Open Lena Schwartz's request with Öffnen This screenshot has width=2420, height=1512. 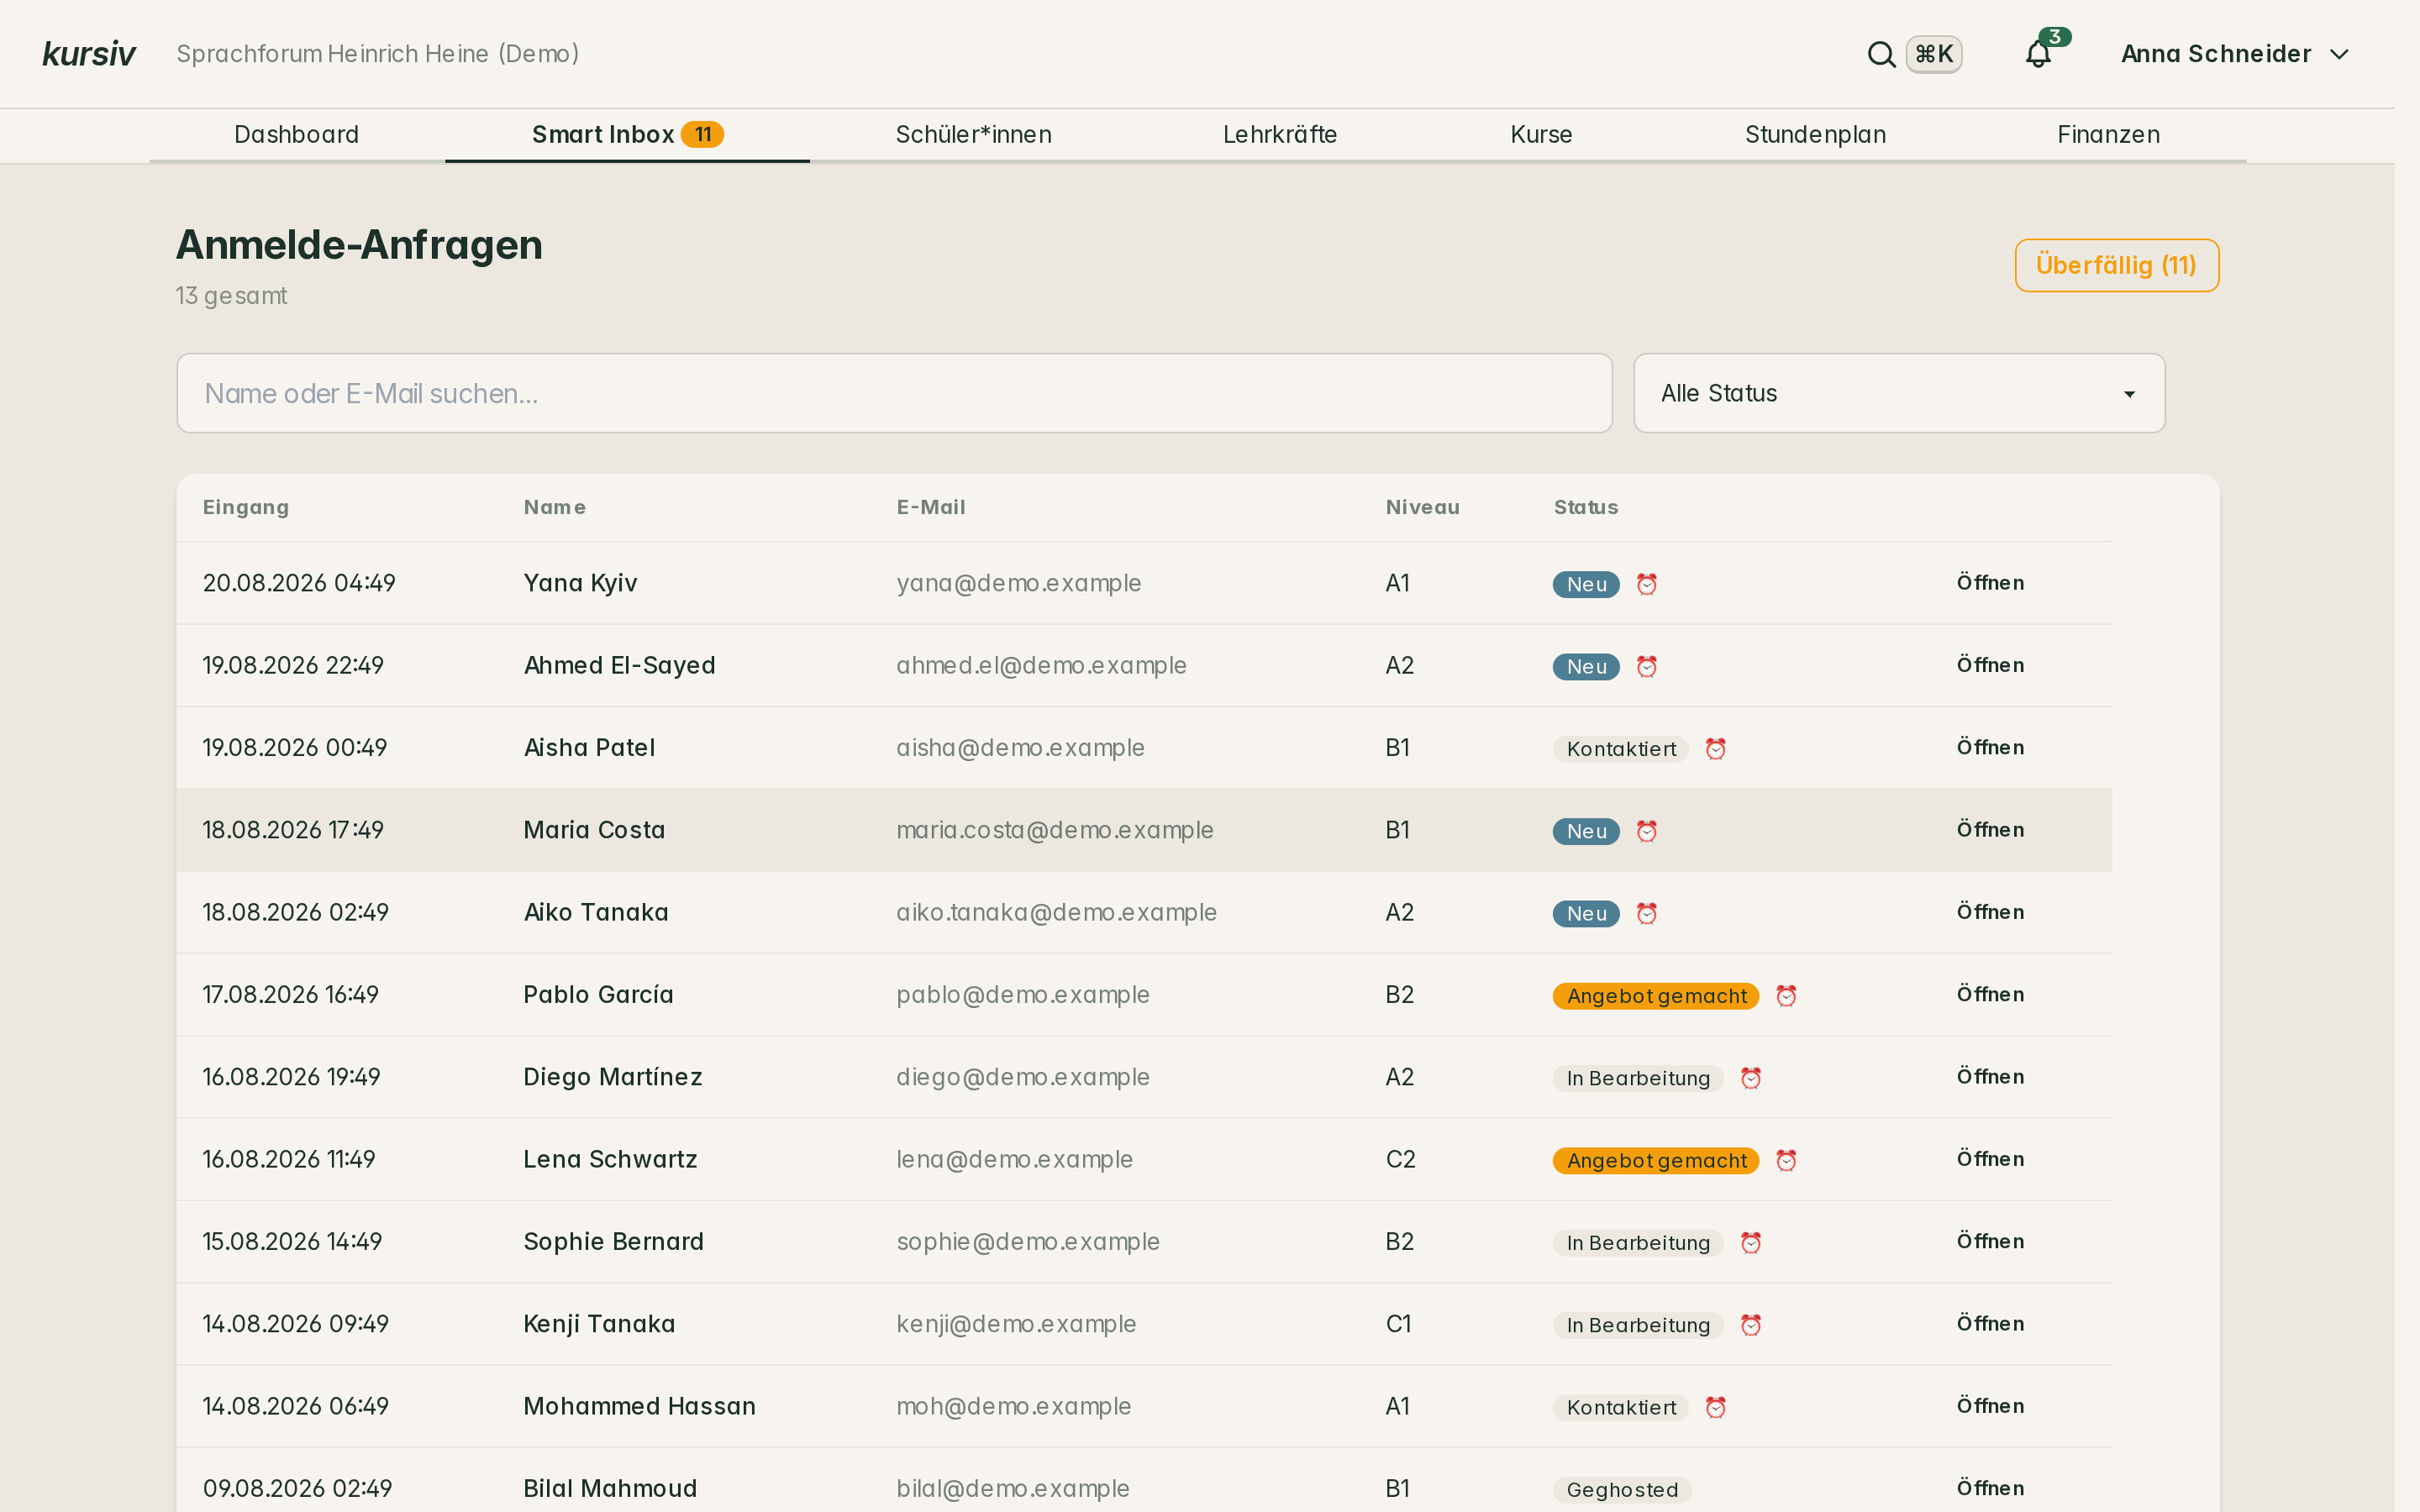click(1990, 1159)
